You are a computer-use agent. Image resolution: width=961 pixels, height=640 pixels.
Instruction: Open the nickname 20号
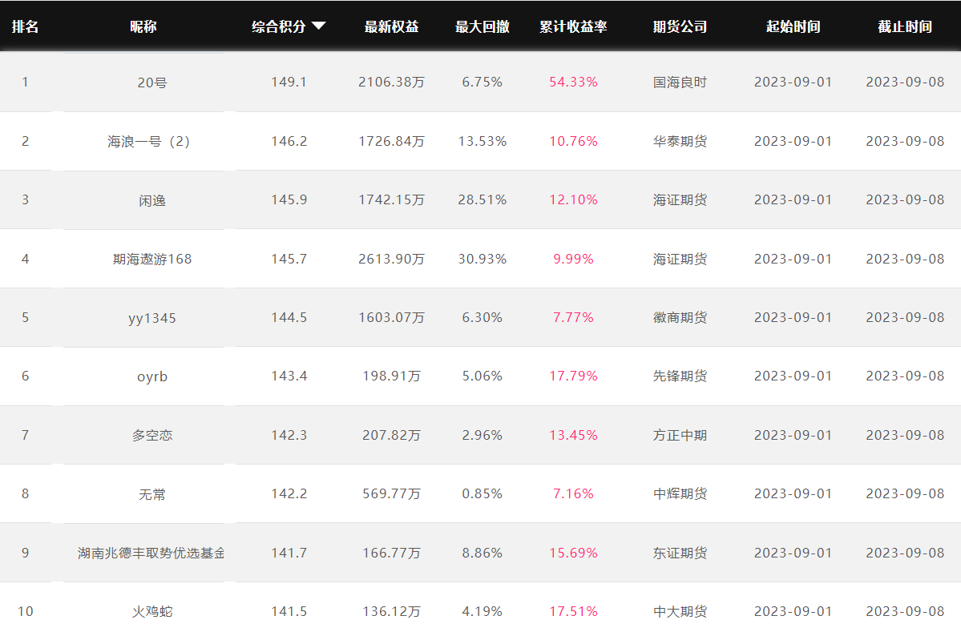(x=152, y=83)
